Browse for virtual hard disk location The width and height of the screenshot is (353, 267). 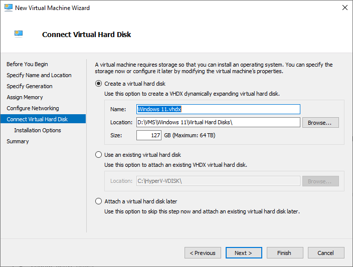[x=320, y=122]
